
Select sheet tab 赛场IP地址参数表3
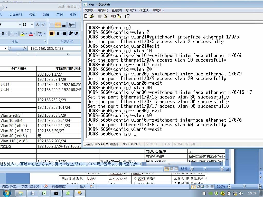[70, 164]
